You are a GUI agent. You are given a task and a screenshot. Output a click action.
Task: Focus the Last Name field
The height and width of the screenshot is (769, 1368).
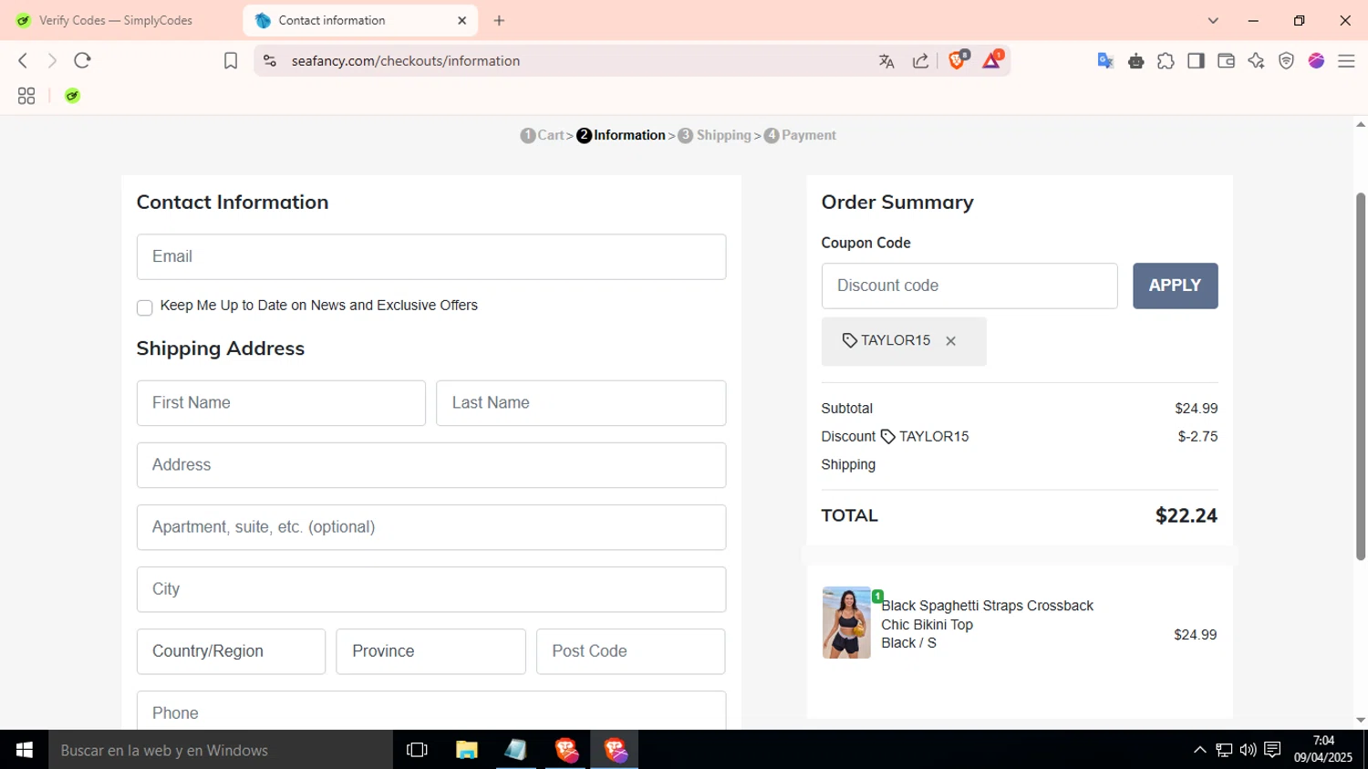click(581, 403)
